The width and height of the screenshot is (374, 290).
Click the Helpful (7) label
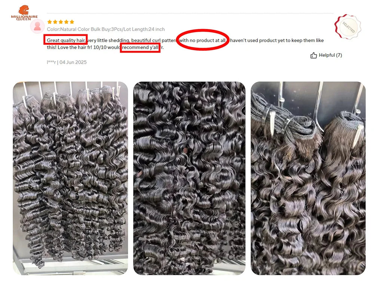pyautogui.click(x=330, y=55)
